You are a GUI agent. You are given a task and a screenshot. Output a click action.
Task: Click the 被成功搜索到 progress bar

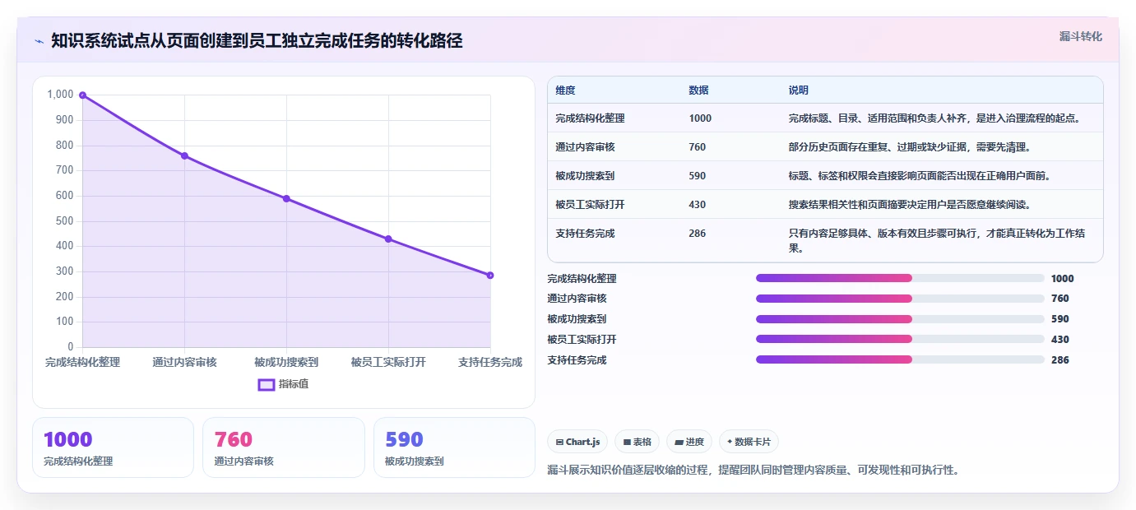tap(900, 319)
